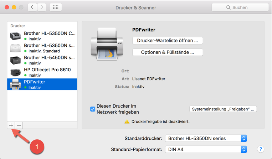This screenshot has height=159, width=272.
Task: Click Optionen & Füllstände button
Action: coord(168,52)
